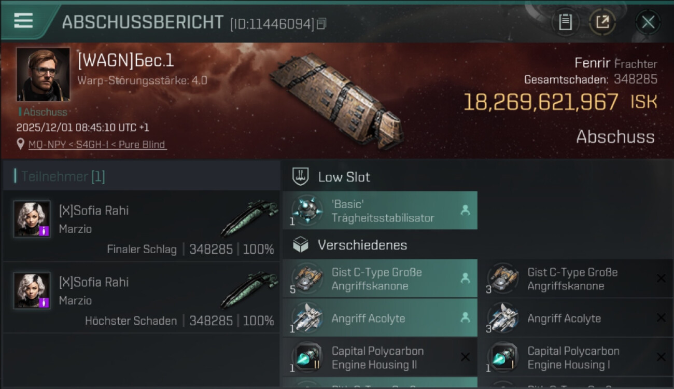The height and width of the screenshot is (389, 674).
Task: Open Sofia Rahi's highest damage portrait
Action: coord(32,290)
